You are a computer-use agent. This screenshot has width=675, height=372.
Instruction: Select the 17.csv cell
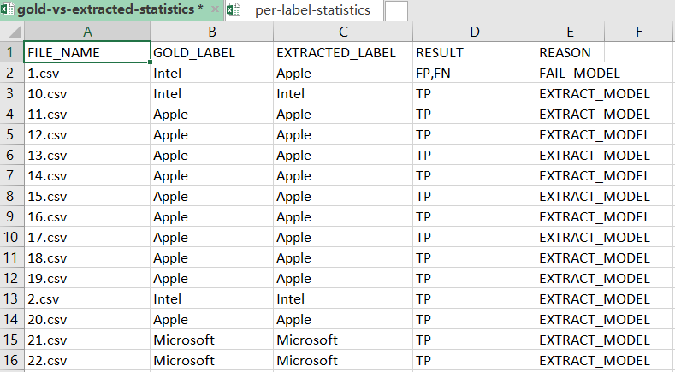click(x=87, y=237)
